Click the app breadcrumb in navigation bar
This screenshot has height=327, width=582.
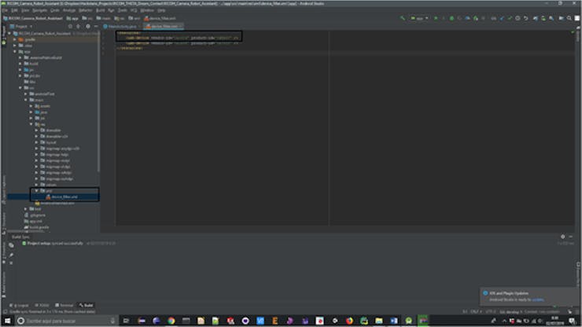(72, 18)
